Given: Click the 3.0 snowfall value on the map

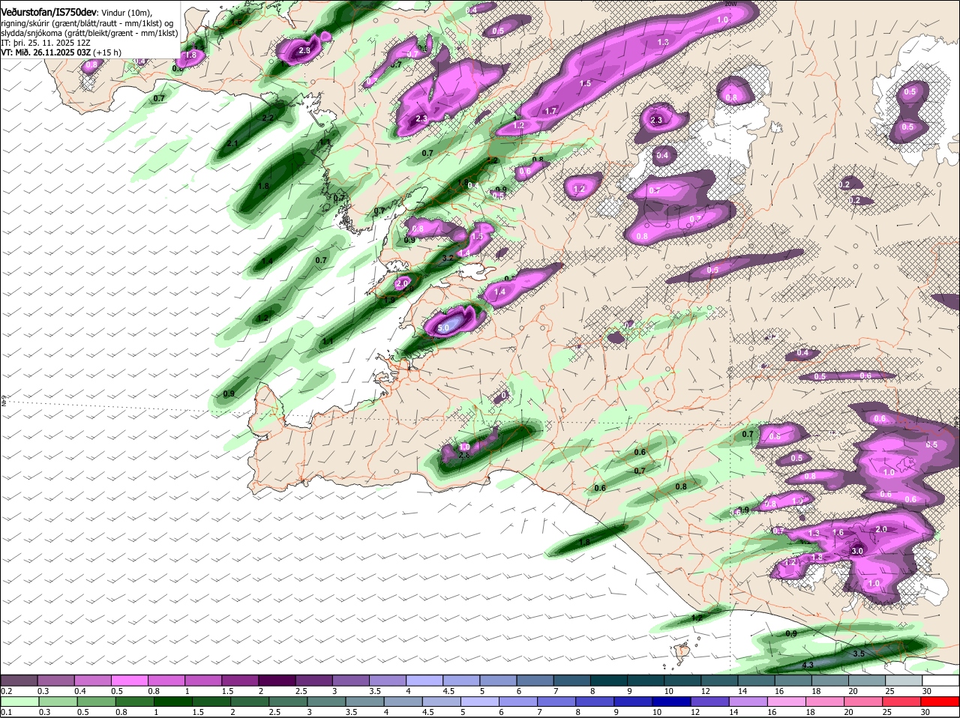Looking at the screenshot, I should tap(857, 551).
